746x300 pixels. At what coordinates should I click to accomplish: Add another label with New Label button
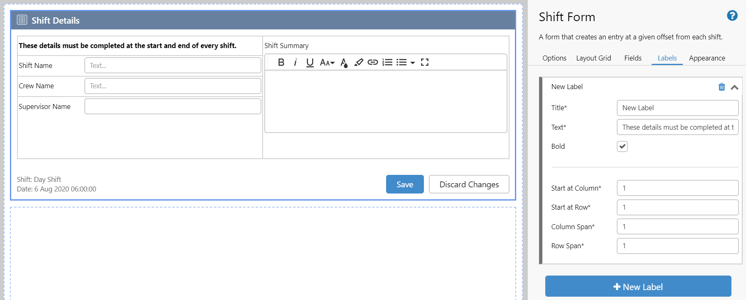tap(638, 286)
